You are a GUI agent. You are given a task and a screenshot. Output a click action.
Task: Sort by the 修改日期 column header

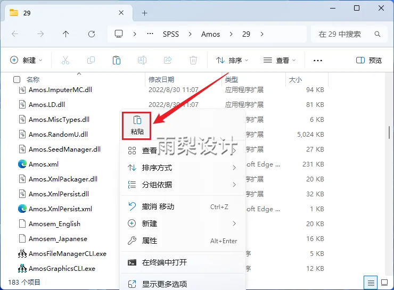tap(161, 80)
